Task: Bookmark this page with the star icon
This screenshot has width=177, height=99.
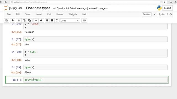Action: (165, 2)
